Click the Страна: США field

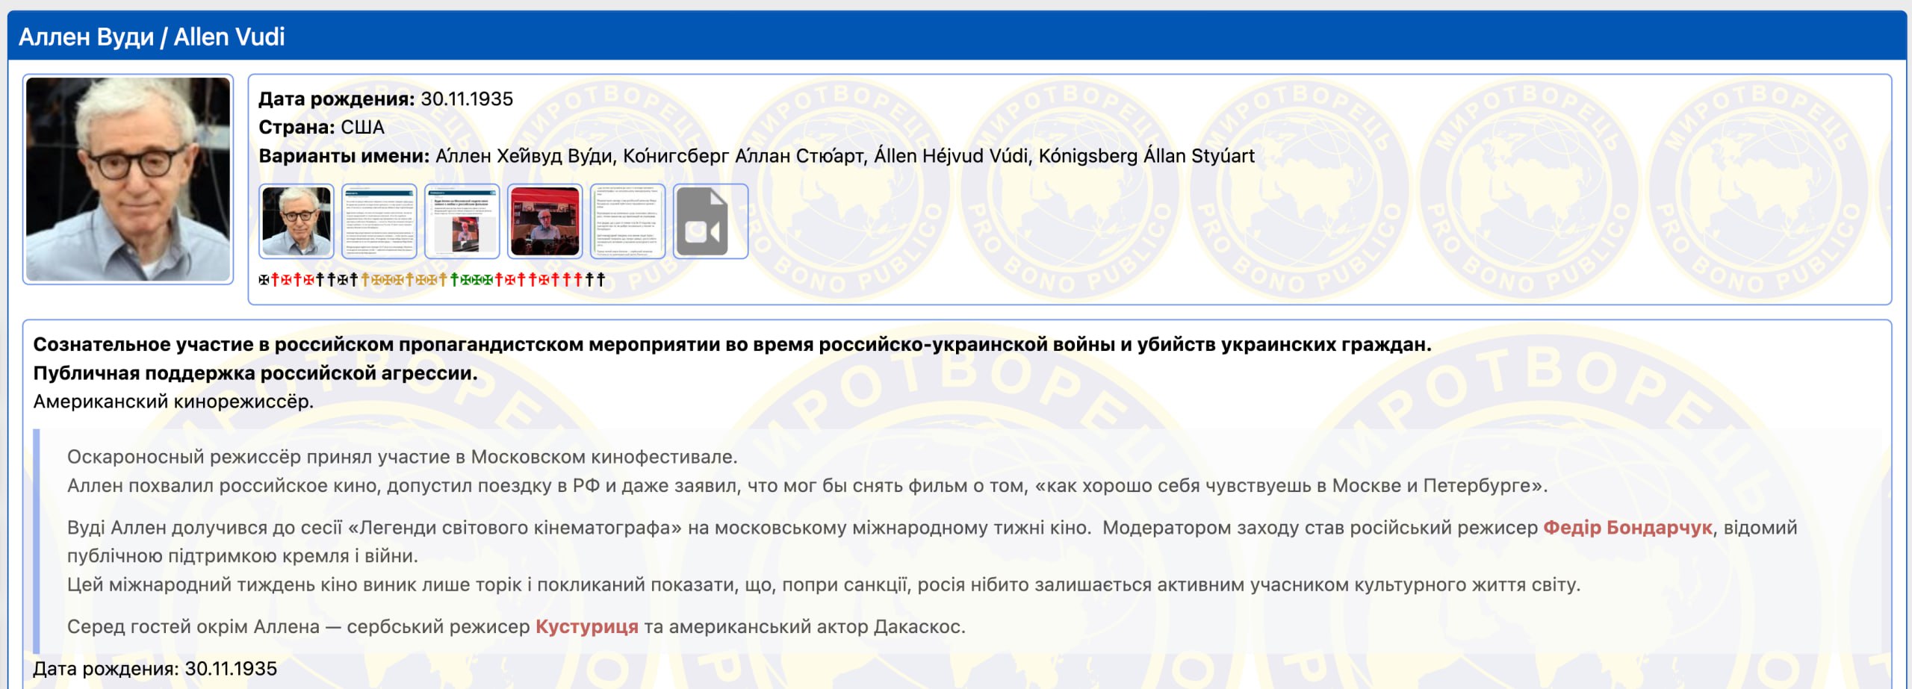321,128
